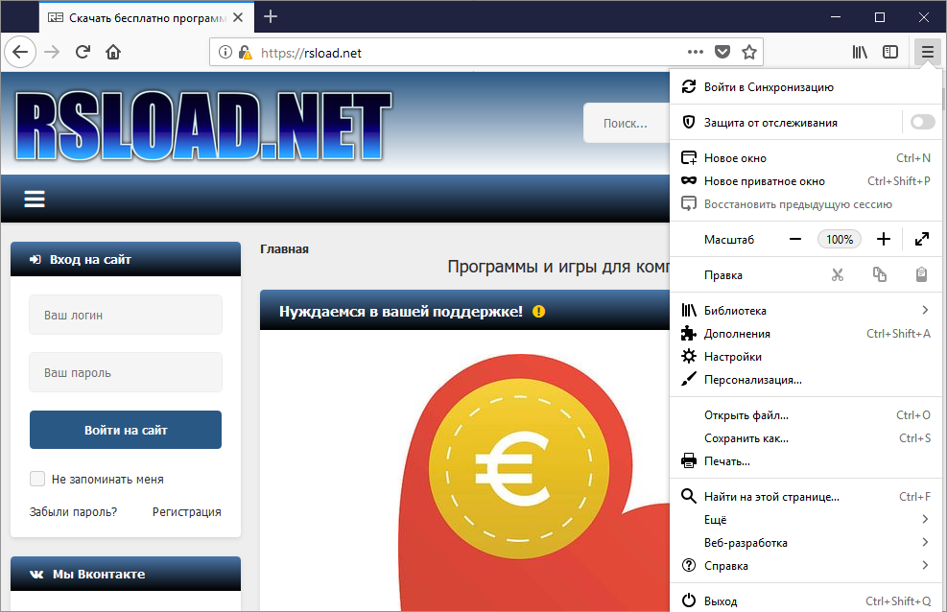The height and width of the screenshot is (612, 947).
Task: Click the Copy icon in Правка row
Action: (879, 275)
